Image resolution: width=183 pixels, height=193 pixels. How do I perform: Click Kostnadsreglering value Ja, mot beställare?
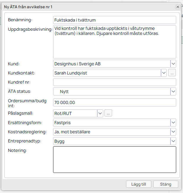point(112,132)
